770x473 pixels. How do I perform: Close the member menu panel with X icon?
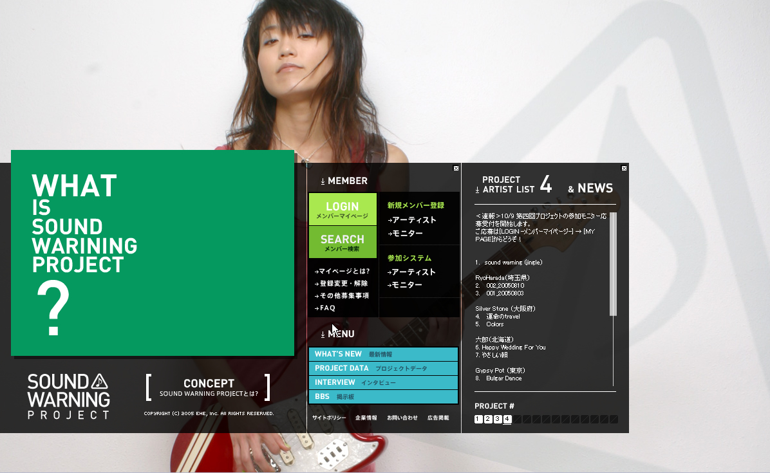[456, 169]
